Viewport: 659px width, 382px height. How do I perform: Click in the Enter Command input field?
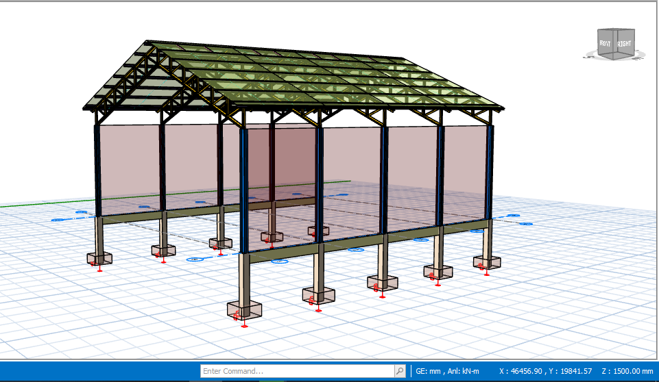[x=296, y=371]
